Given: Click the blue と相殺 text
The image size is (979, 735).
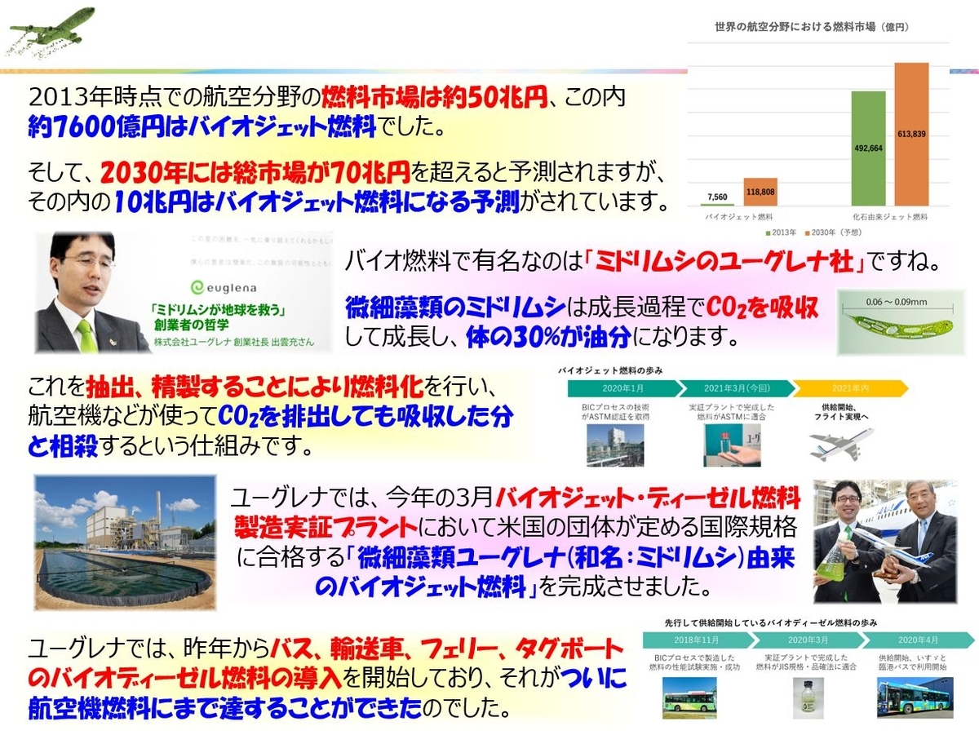Looking at the screenshot, I should point(62,445).
